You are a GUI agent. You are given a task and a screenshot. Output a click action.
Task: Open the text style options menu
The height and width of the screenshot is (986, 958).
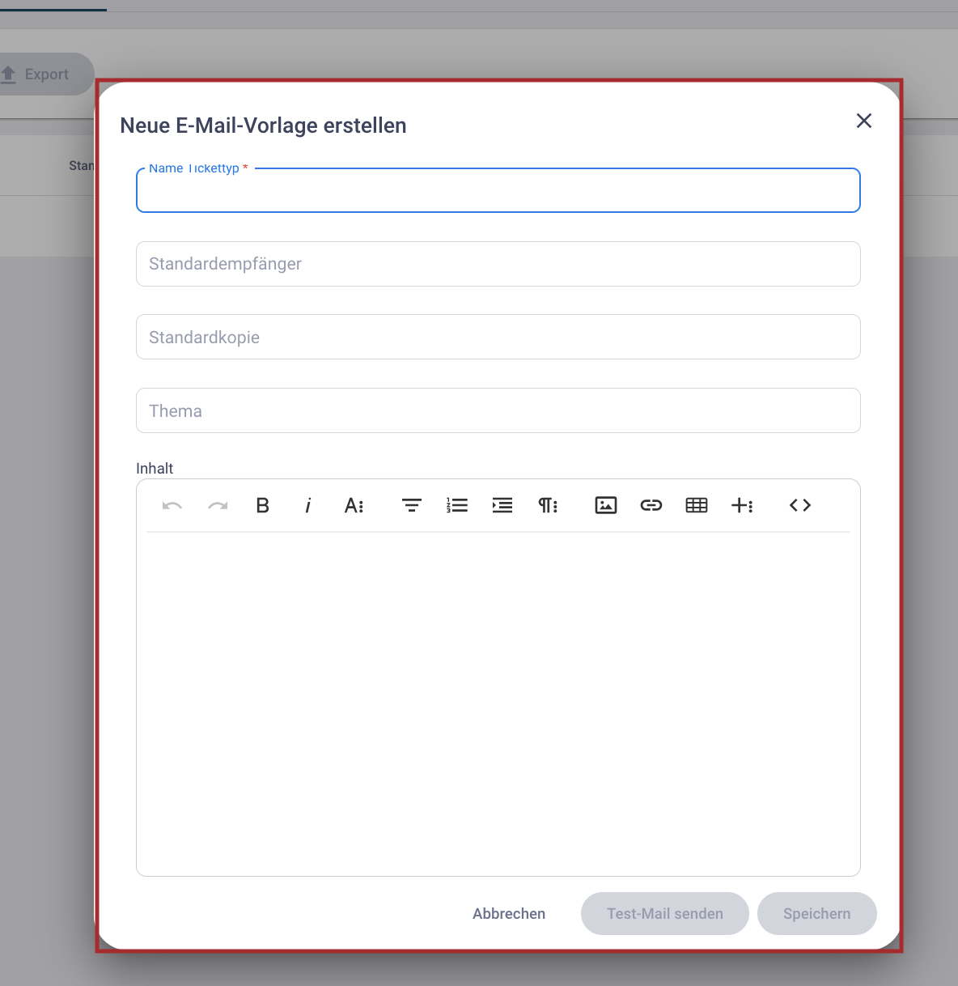click(354, 505)
